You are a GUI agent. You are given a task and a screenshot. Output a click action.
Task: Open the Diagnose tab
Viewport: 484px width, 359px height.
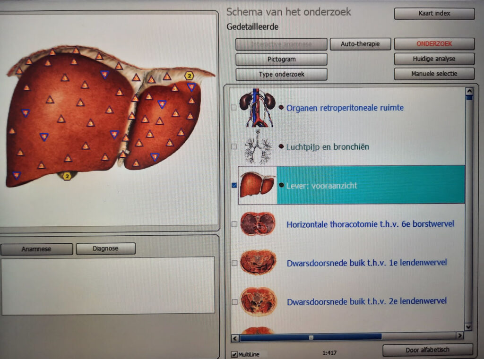105,248
